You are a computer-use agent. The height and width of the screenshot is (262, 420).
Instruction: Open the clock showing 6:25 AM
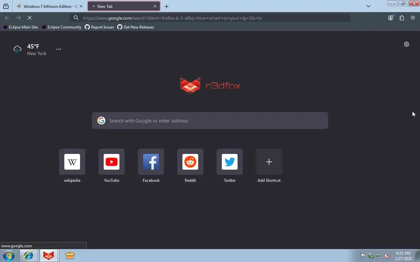[404, 256]
